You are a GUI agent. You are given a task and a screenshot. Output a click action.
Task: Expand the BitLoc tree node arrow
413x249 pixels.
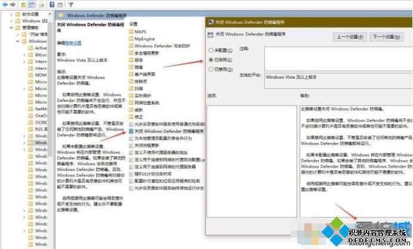[24, 55]
